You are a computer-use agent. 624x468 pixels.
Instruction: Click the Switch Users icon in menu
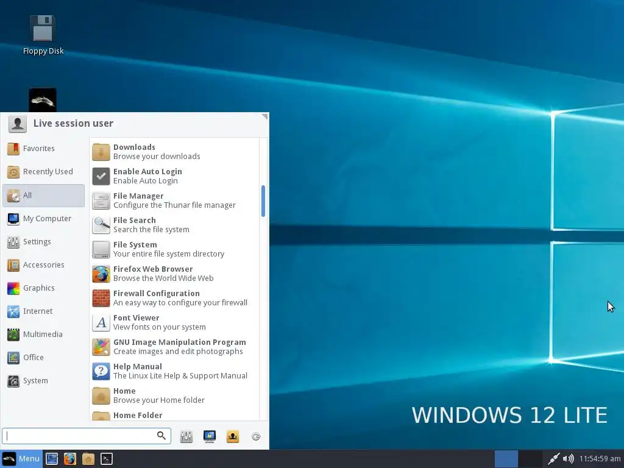(233, 436)
